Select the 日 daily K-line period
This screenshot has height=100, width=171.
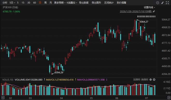40,3
